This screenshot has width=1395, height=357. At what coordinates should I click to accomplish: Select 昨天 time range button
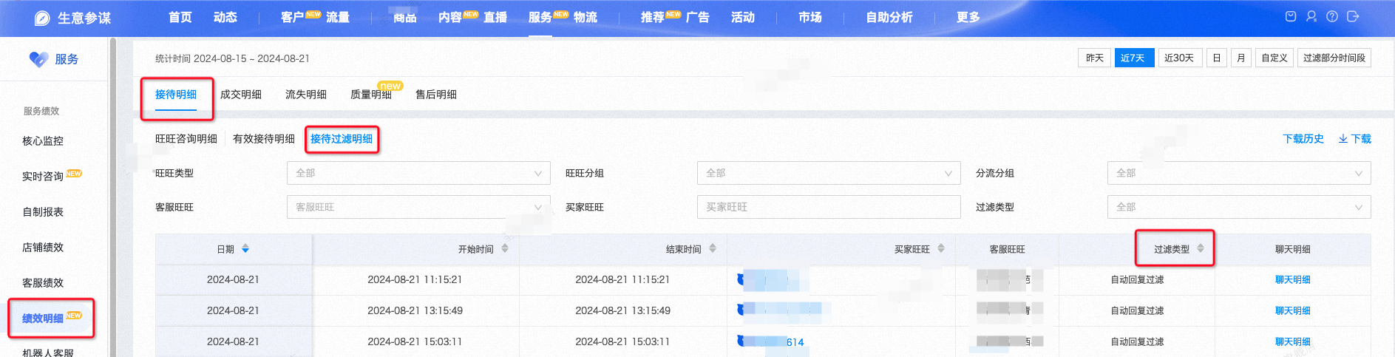click(x=1095, y=58)
